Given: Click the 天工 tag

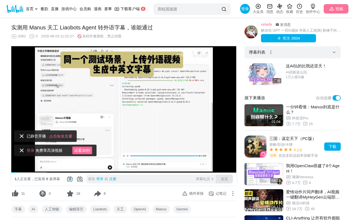Looking at the screenshot, I should click(x=120, y=209).
